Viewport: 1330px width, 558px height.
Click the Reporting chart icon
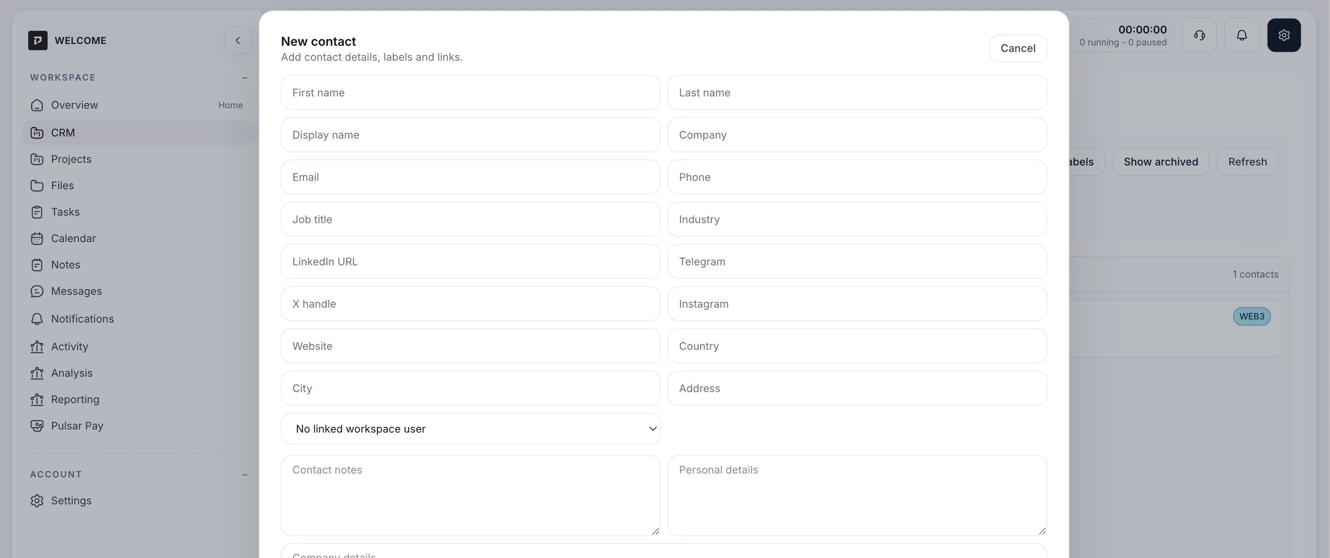[37, 400]
